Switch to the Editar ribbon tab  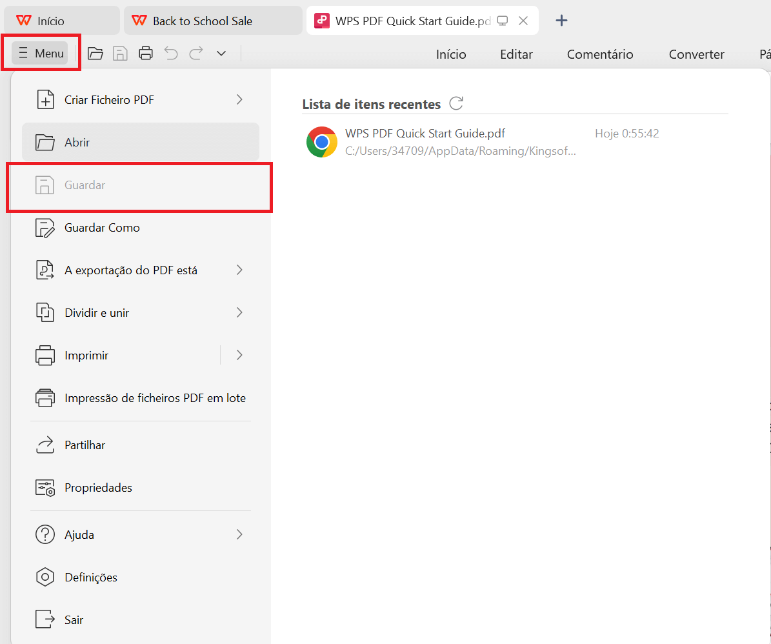click(516, 54)
